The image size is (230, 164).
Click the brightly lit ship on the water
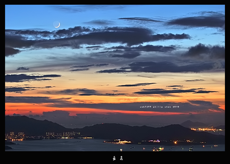(121, 142)
